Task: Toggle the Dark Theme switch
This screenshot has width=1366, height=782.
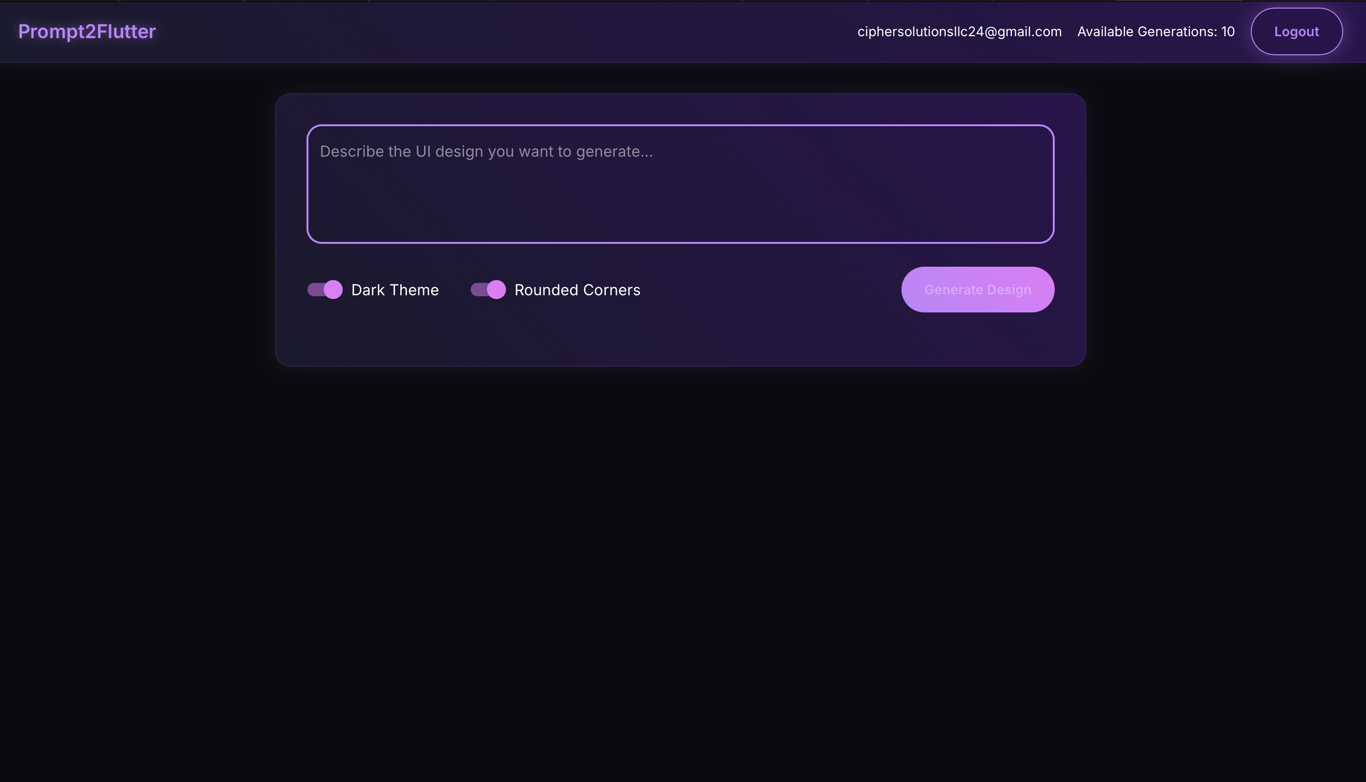Action: [x=325, y=290]
